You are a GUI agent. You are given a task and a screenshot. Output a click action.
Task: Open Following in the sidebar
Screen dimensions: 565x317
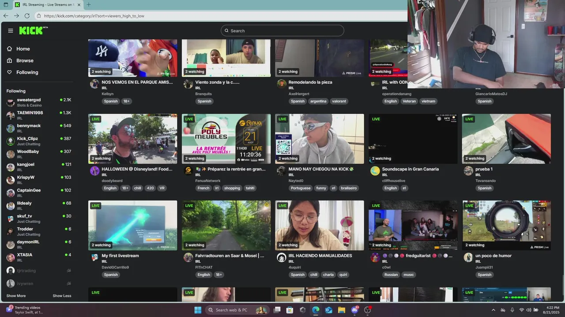[x=27, y=72]
